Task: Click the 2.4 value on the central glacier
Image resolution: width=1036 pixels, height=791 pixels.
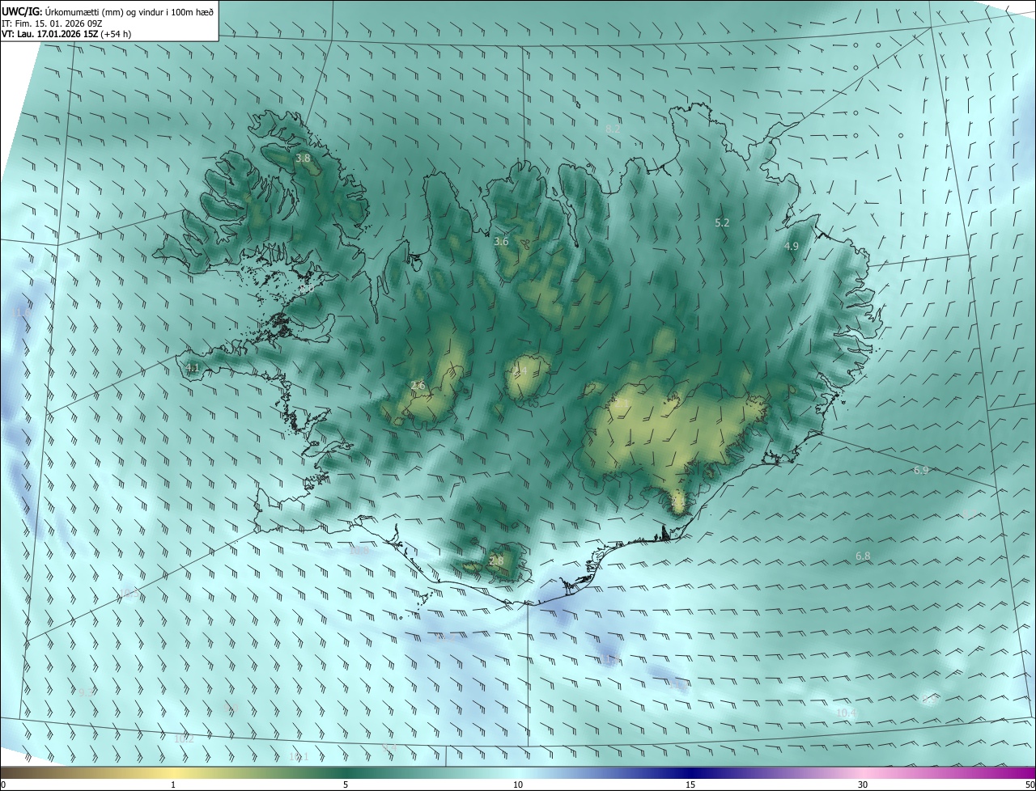Action: coord(520,370)
